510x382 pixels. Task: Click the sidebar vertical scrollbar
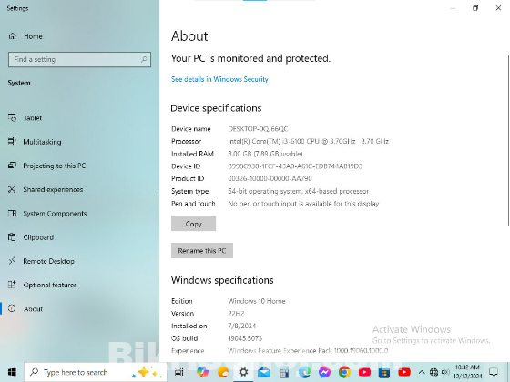[x=158, y=273]
